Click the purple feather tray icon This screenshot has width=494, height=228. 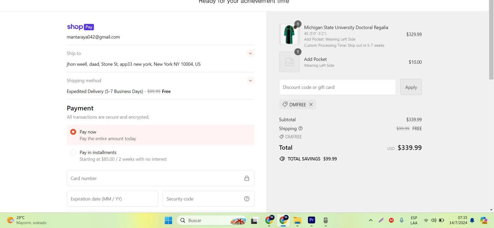pos(381,220)
